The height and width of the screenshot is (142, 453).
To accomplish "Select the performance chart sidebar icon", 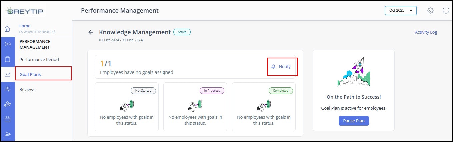I will point(7,74).
